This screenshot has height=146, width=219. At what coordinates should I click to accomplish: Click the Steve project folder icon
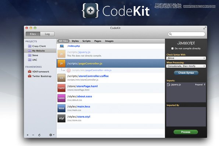coord(29,55)
